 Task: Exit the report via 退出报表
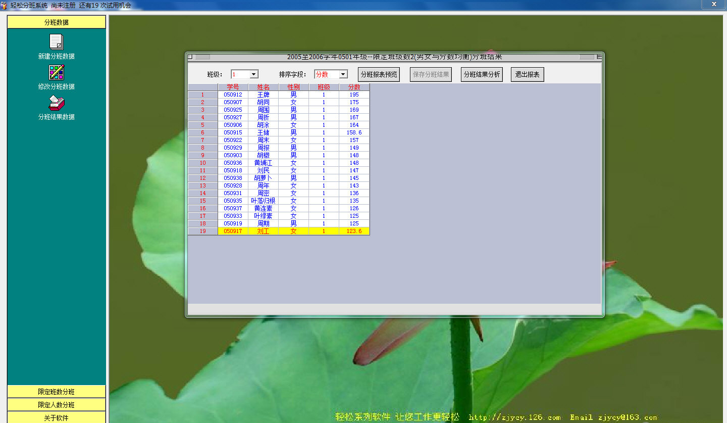527,74
